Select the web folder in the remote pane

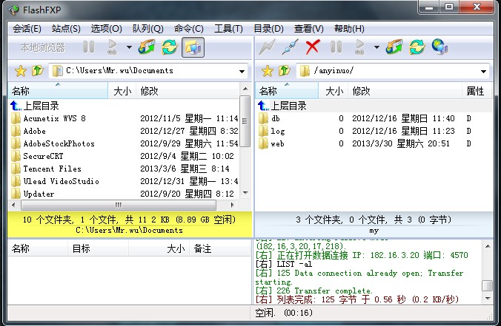277,143
